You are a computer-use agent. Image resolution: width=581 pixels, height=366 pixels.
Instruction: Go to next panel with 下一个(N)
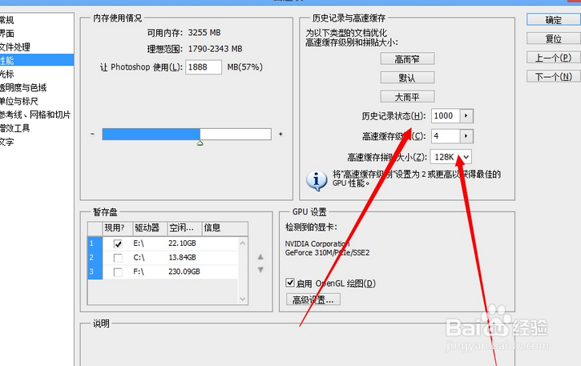pos(554,76)
